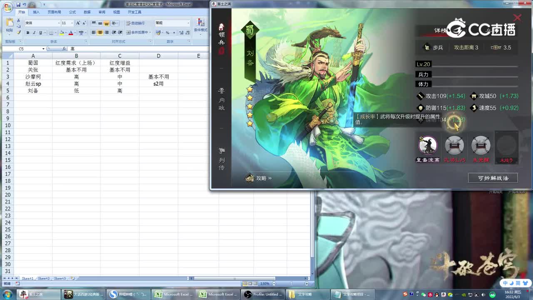Toggle left horizontal alignment

tap(94, 32)
